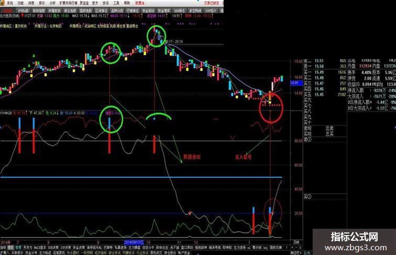Choose the DDE决策 indicator template
The height and width of the screenshot is (255, 396).
(x=52, y=247)
